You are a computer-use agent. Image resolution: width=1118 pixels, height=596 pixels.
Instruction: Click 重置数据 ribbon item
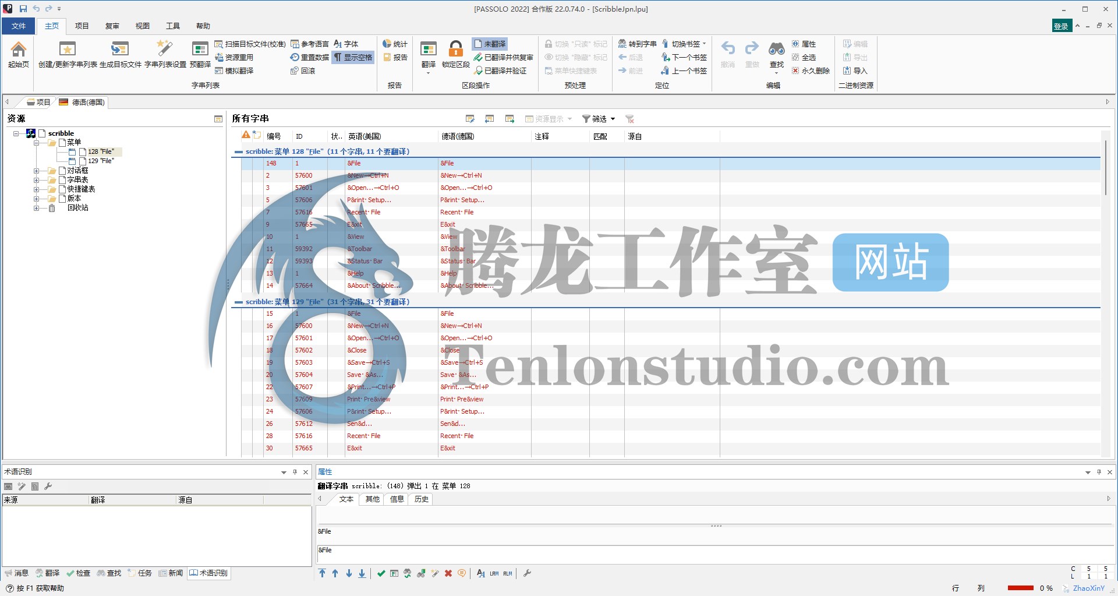point(309,57)
